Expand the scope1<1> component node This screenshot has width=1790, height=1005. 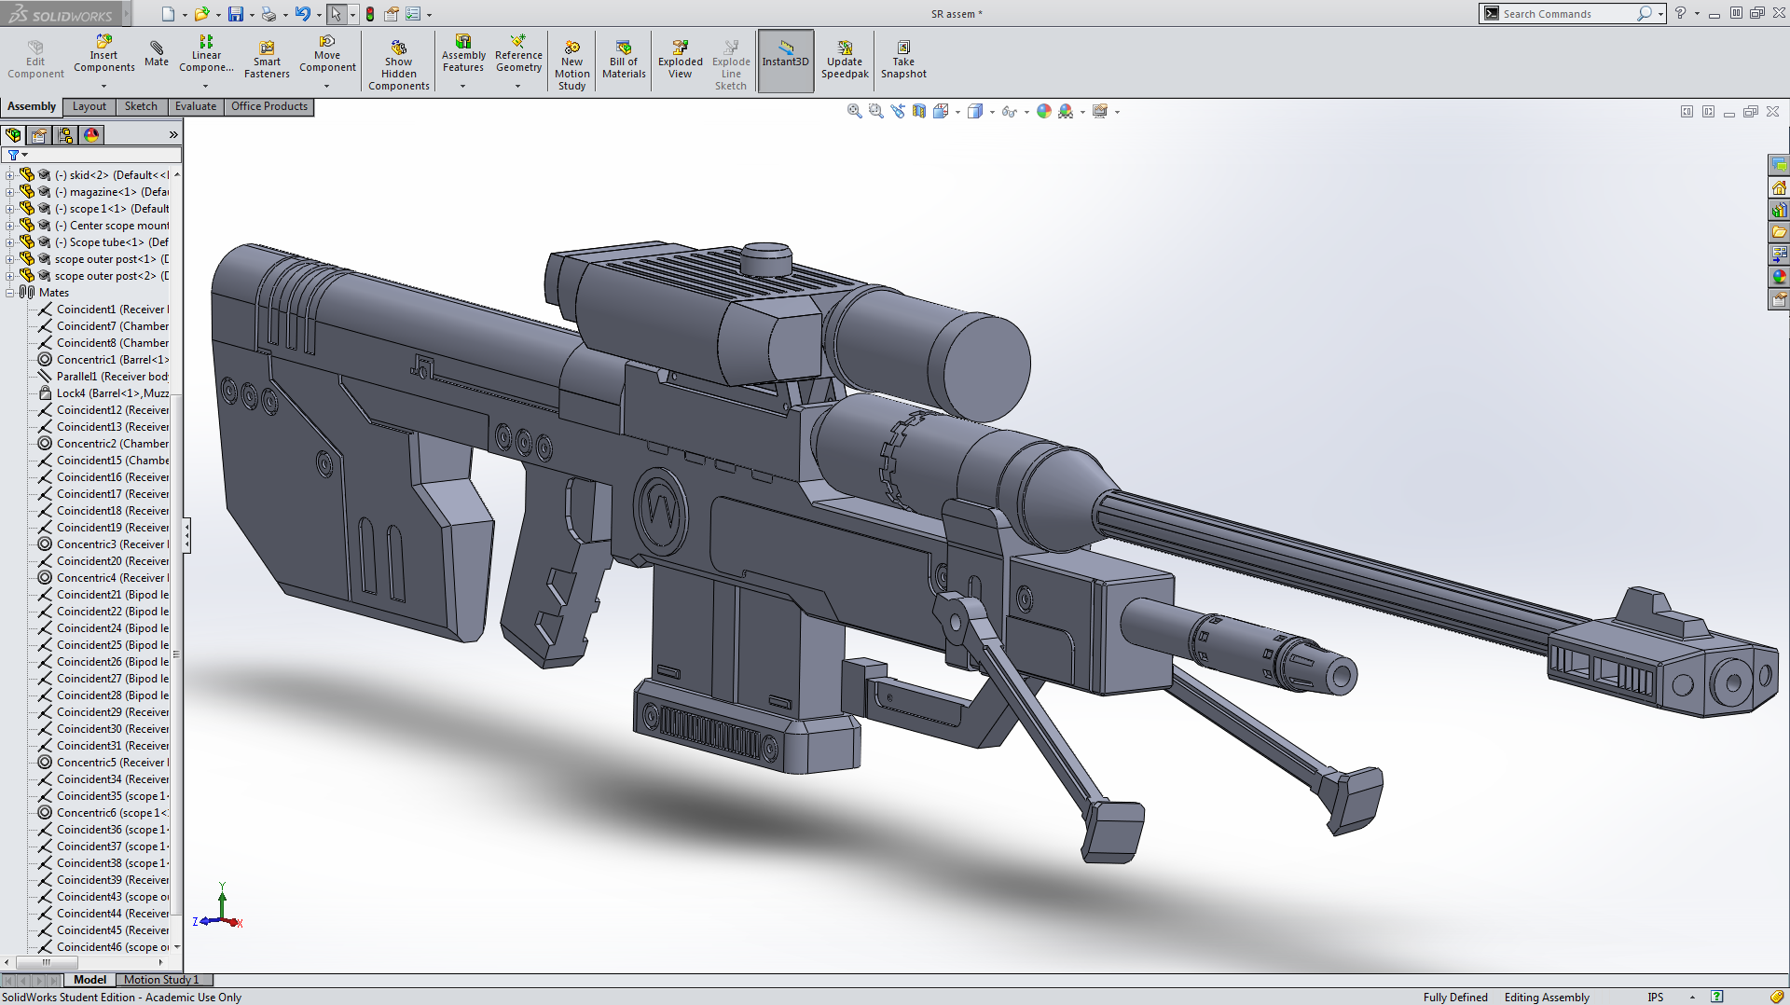(x=9, y=209)
